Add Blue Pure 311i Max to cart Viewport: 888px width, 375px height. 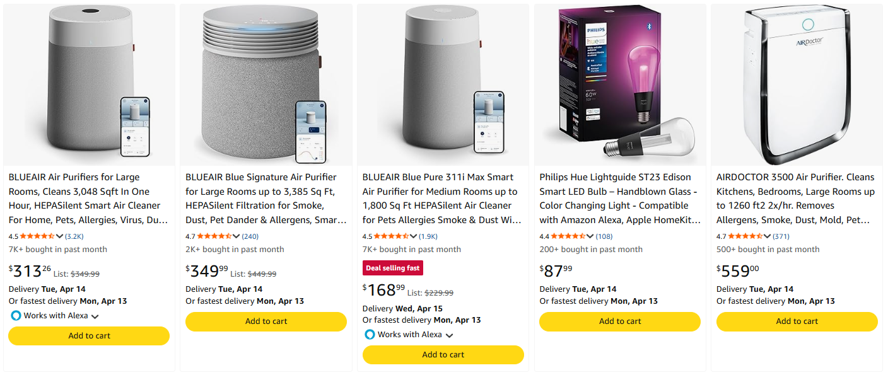[443, 354]
